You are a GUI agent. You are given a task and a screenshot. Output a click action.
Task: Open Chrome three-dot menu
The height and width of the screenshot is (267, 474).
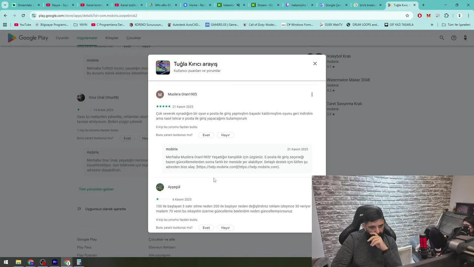click(x=468, y=16)
